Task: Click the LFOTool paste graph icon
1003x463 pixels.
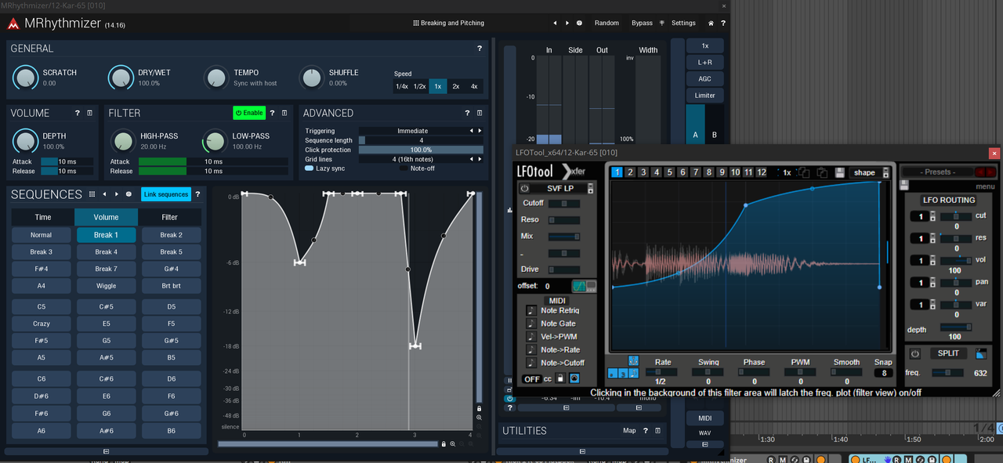Action: tap(822, 172)
